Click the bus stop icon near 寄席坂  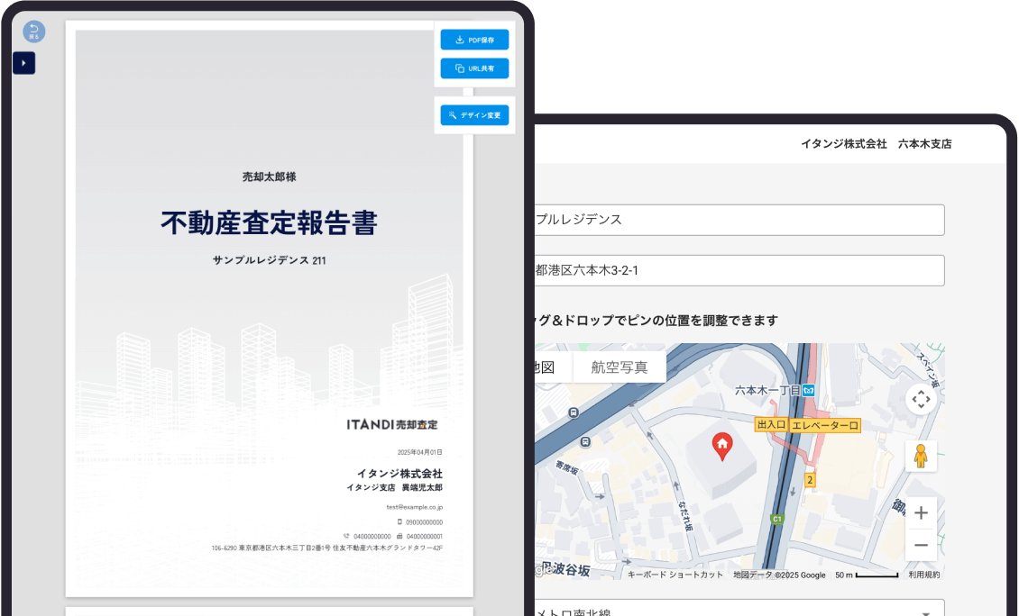click(x=585, y=442)
